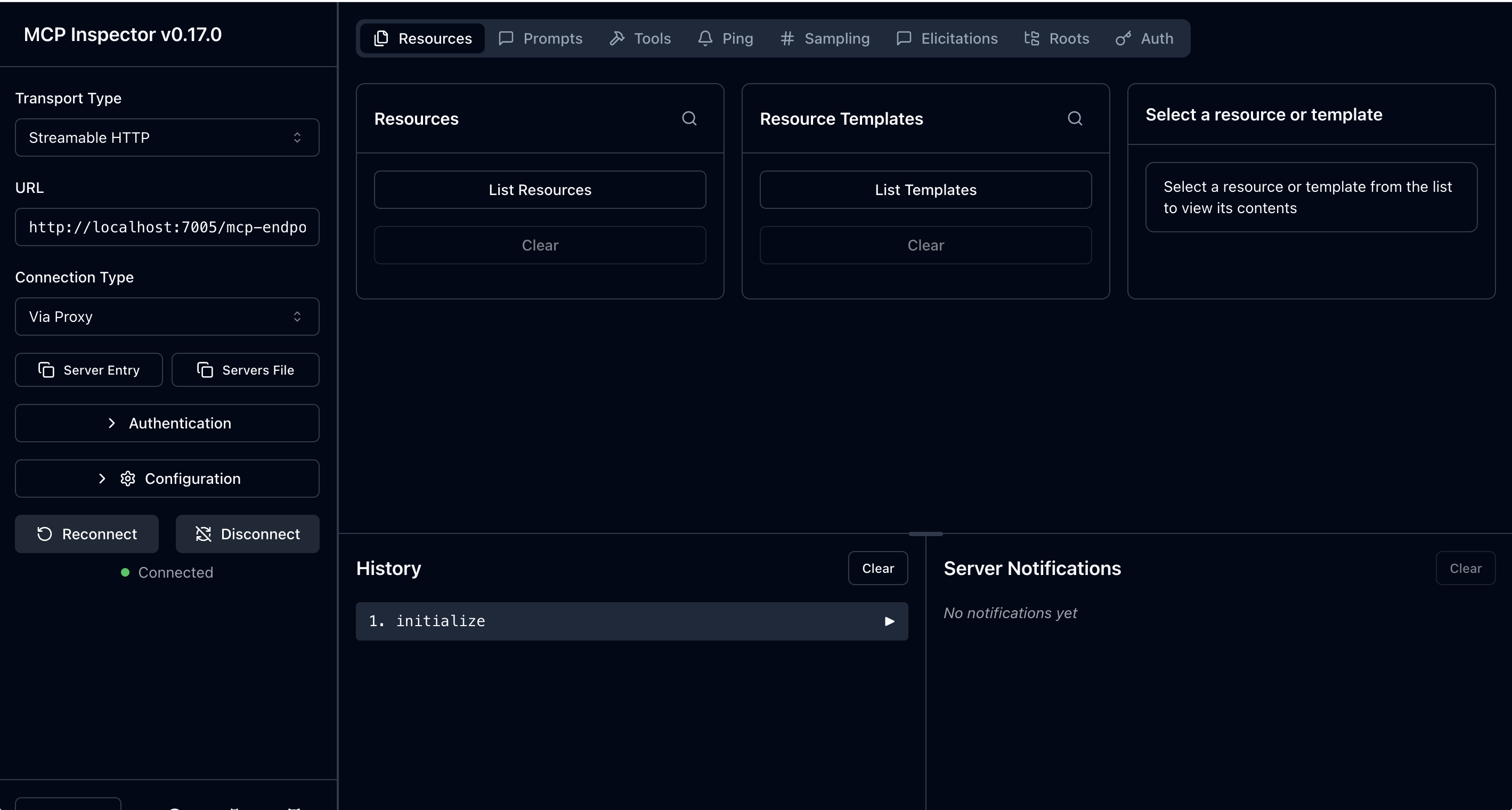Screen dimensions: 1512x810
Task: Switch to the Tools tab
Action: pyautogui.click(x=640, y=39)
